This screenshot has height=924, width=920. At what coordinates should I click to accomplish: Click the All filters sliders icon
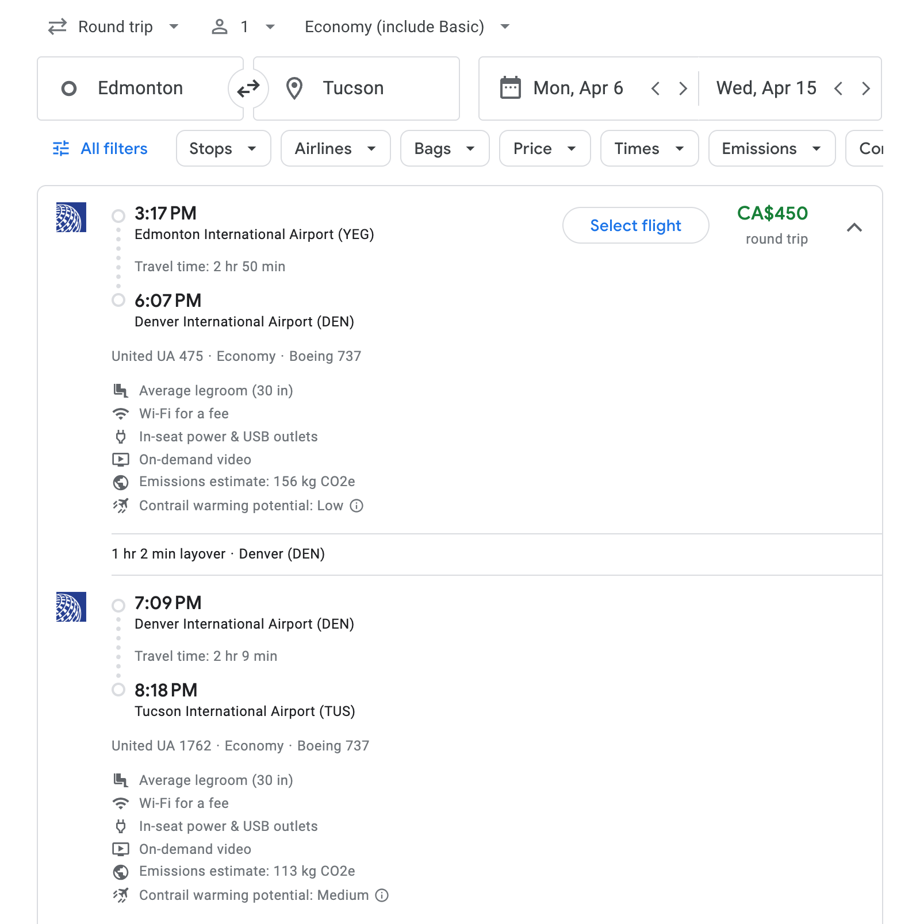coord(61,149)
